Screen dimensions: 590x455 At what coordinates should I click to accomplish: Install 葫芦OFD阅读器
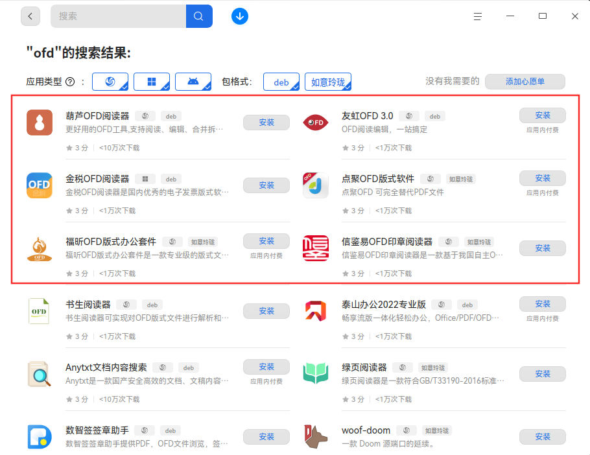pos(266,122)
